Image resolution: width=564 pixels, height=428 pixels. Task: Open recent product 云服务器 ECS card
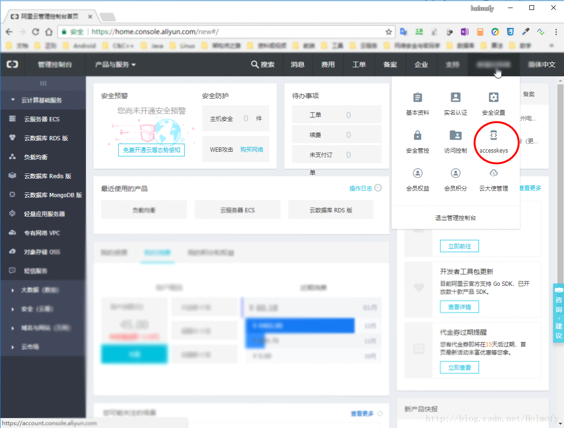click(237, 210)
